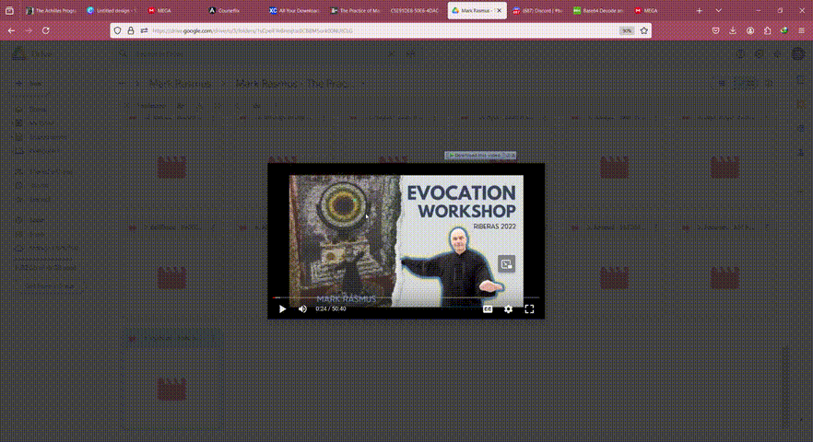Open the Drive help icon
The image size is (813, 442).
[740, 53]
